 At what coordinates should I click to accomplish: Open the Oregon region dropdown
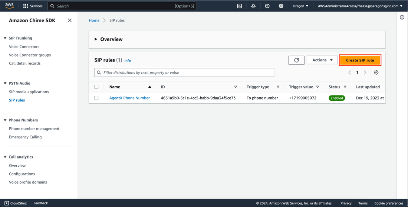[300, 6]
